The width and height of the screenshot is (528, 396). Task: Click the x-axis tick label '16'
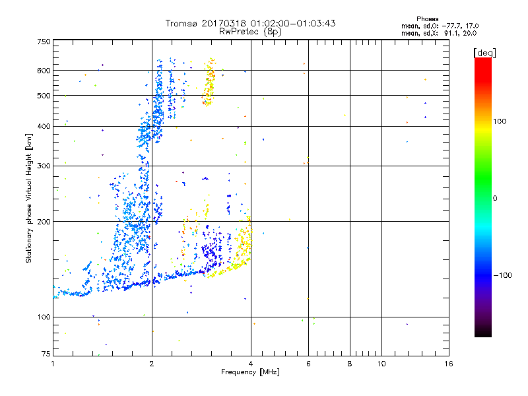(449, 364)
